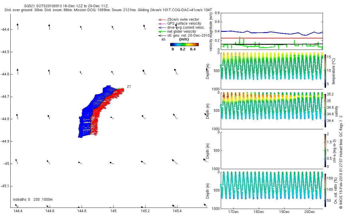Screen dimensions: 345x215
Task: Click the temperature (°C) colorbar
Action: click(325, 71)
